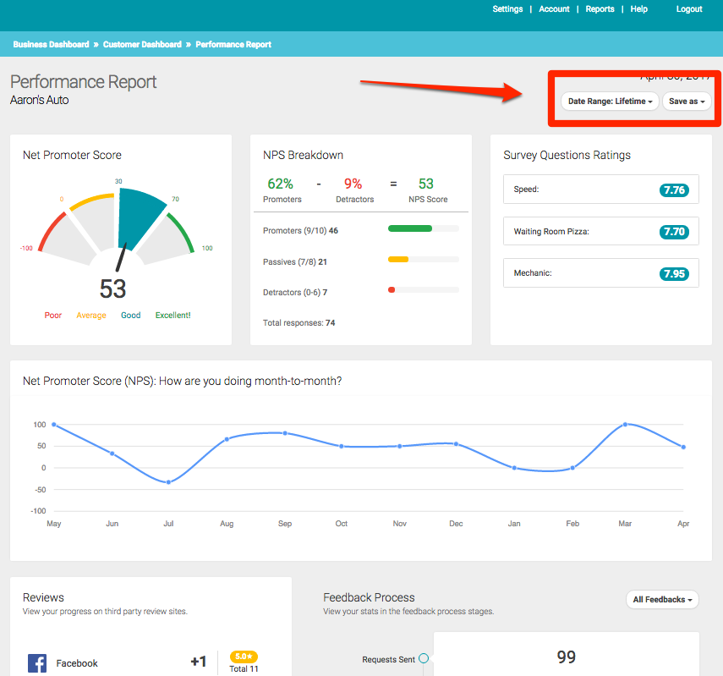723x676 pixels.
Task: Open the Save as dropdown
Action: click(x=687, y=101)
